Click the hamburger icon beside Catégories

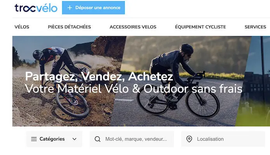pos(34,139)
